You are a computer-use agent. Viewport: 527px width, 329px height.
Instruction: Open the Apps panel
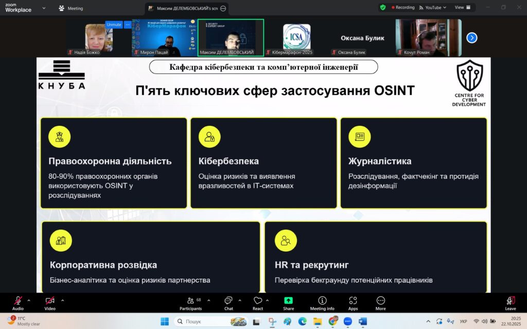[x=353, y=302]
